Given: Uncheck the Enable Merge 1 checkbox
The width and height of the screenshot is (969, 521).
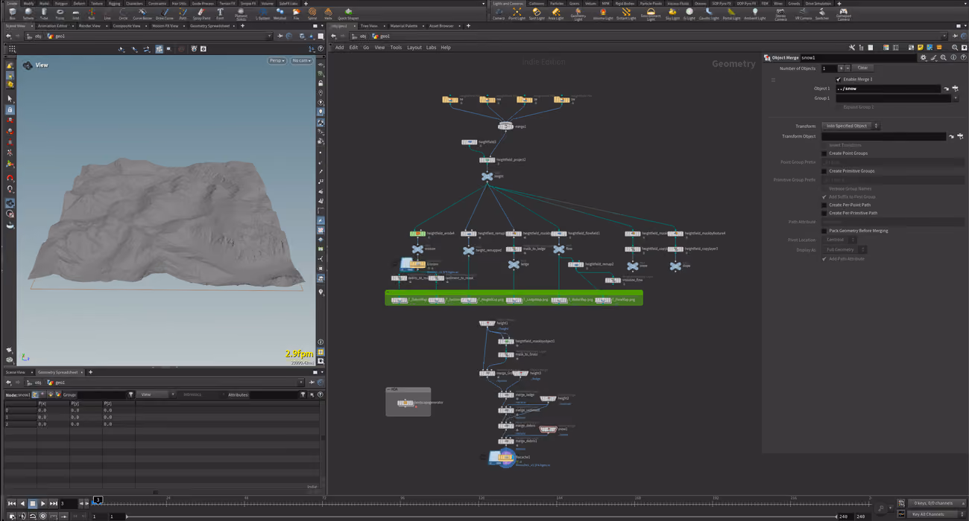Looking at the screenshot, I should (839, 79).
